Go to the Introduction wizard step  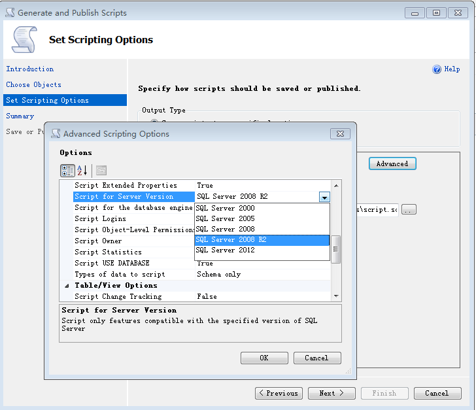30,69
